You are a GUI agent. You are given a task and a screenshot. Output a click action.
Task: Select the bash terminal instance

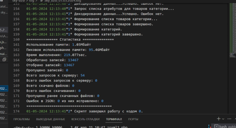click(225, 126)
